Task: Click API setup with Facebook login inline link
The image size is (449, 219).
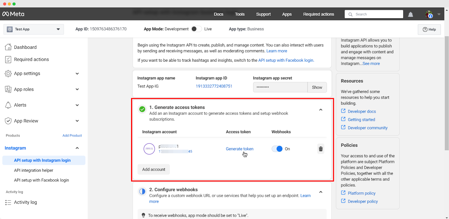Action: tap(286, 60)
